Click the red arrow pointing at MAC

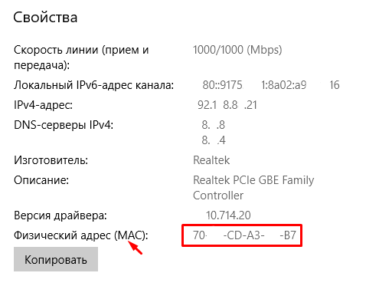(x=135, y=248)
